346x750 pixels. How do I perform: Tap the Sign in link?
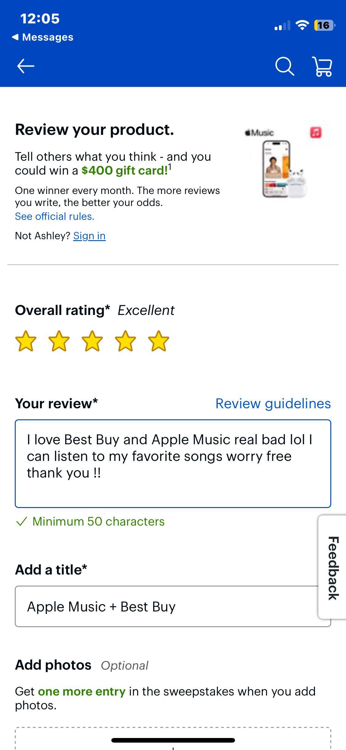point(89,236)
